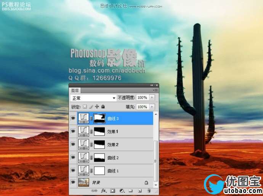Delete layer using the trash icon
Screen dimensions: 263x196
pos(149,191)
